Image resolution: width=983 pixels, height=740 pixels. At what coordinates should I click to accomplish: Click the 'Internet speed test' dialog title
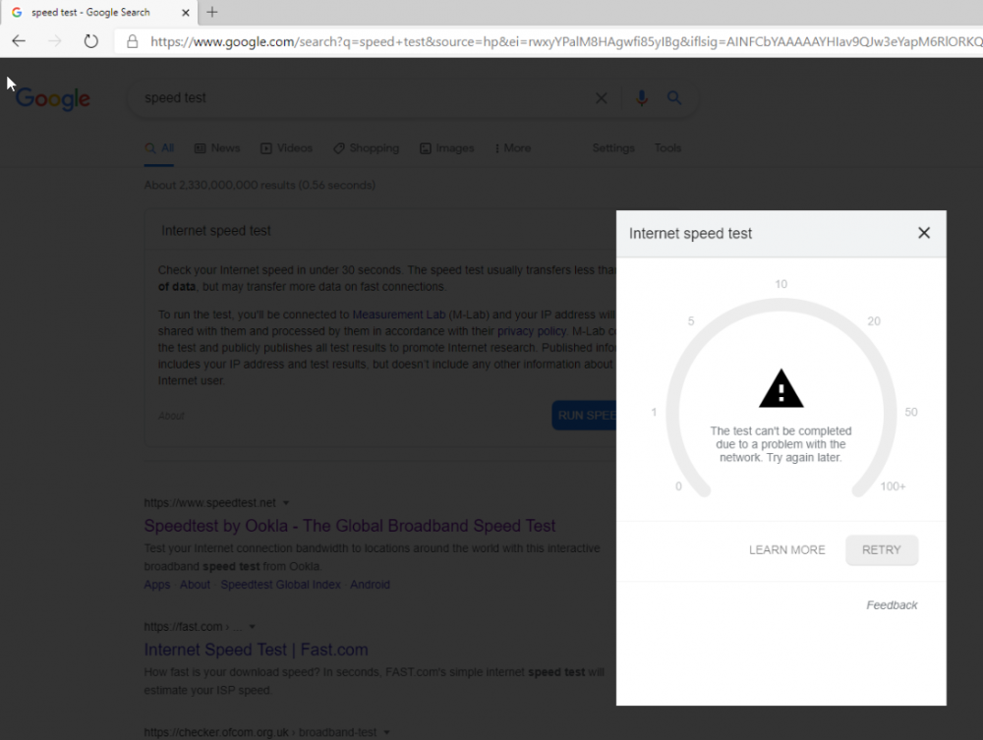[x=690, y=234]
